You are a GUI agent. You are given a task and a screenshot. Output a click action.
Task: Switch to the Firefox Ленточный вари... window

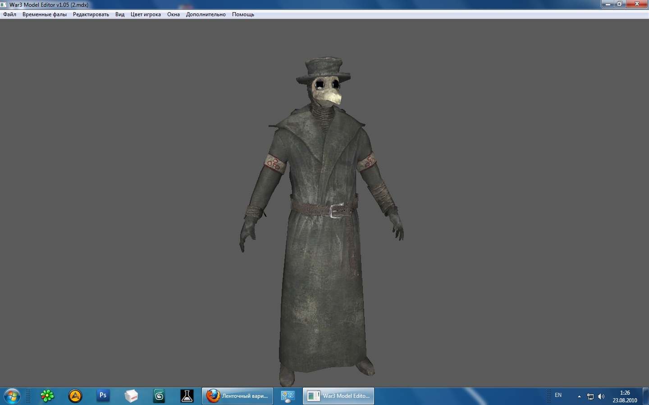point(238,396)
